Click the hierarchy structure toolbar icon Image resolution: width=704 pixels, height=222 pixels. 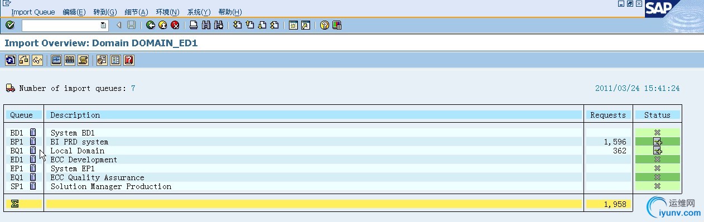23,60
